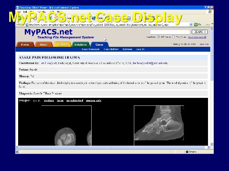Click the contributor name link
This screenshot has height=171, width=229.
[x=49, y=63]
